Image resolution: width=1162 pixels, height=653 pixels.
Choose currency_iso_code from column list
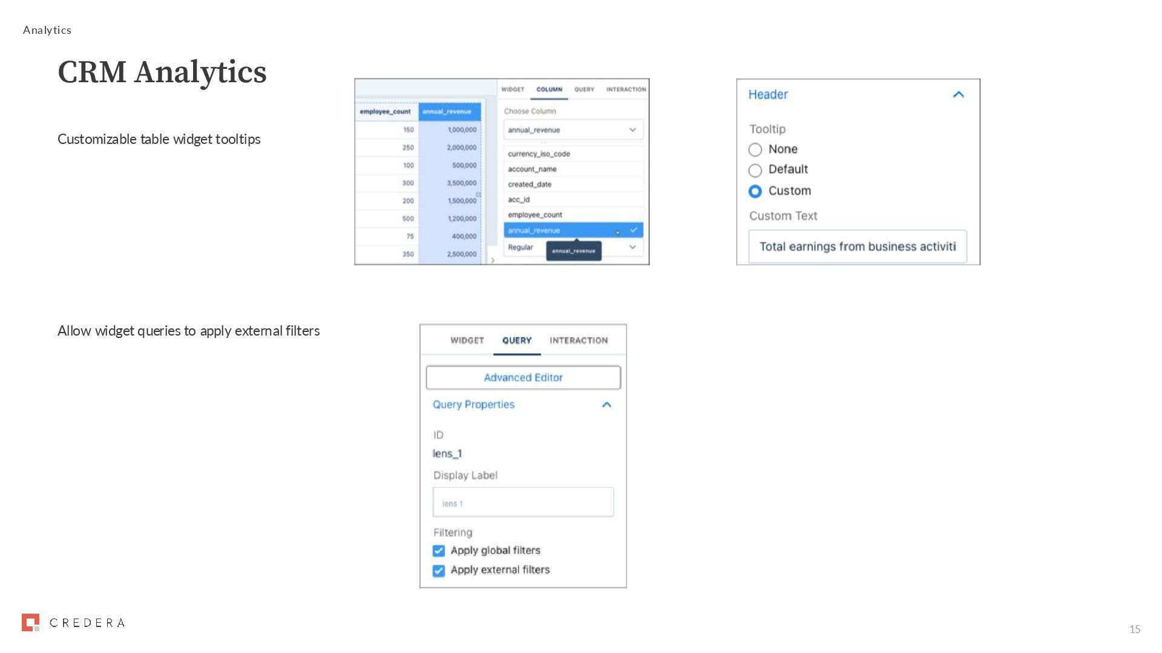pyautogui.click(x=539, y=154)
